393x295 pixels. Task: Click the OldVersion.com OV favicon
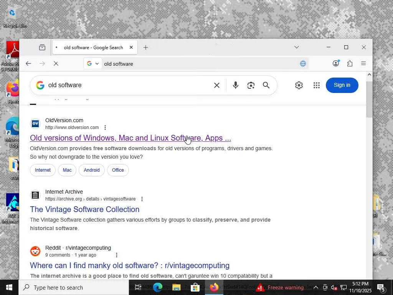pyautogui.click(x=35, y=124)
